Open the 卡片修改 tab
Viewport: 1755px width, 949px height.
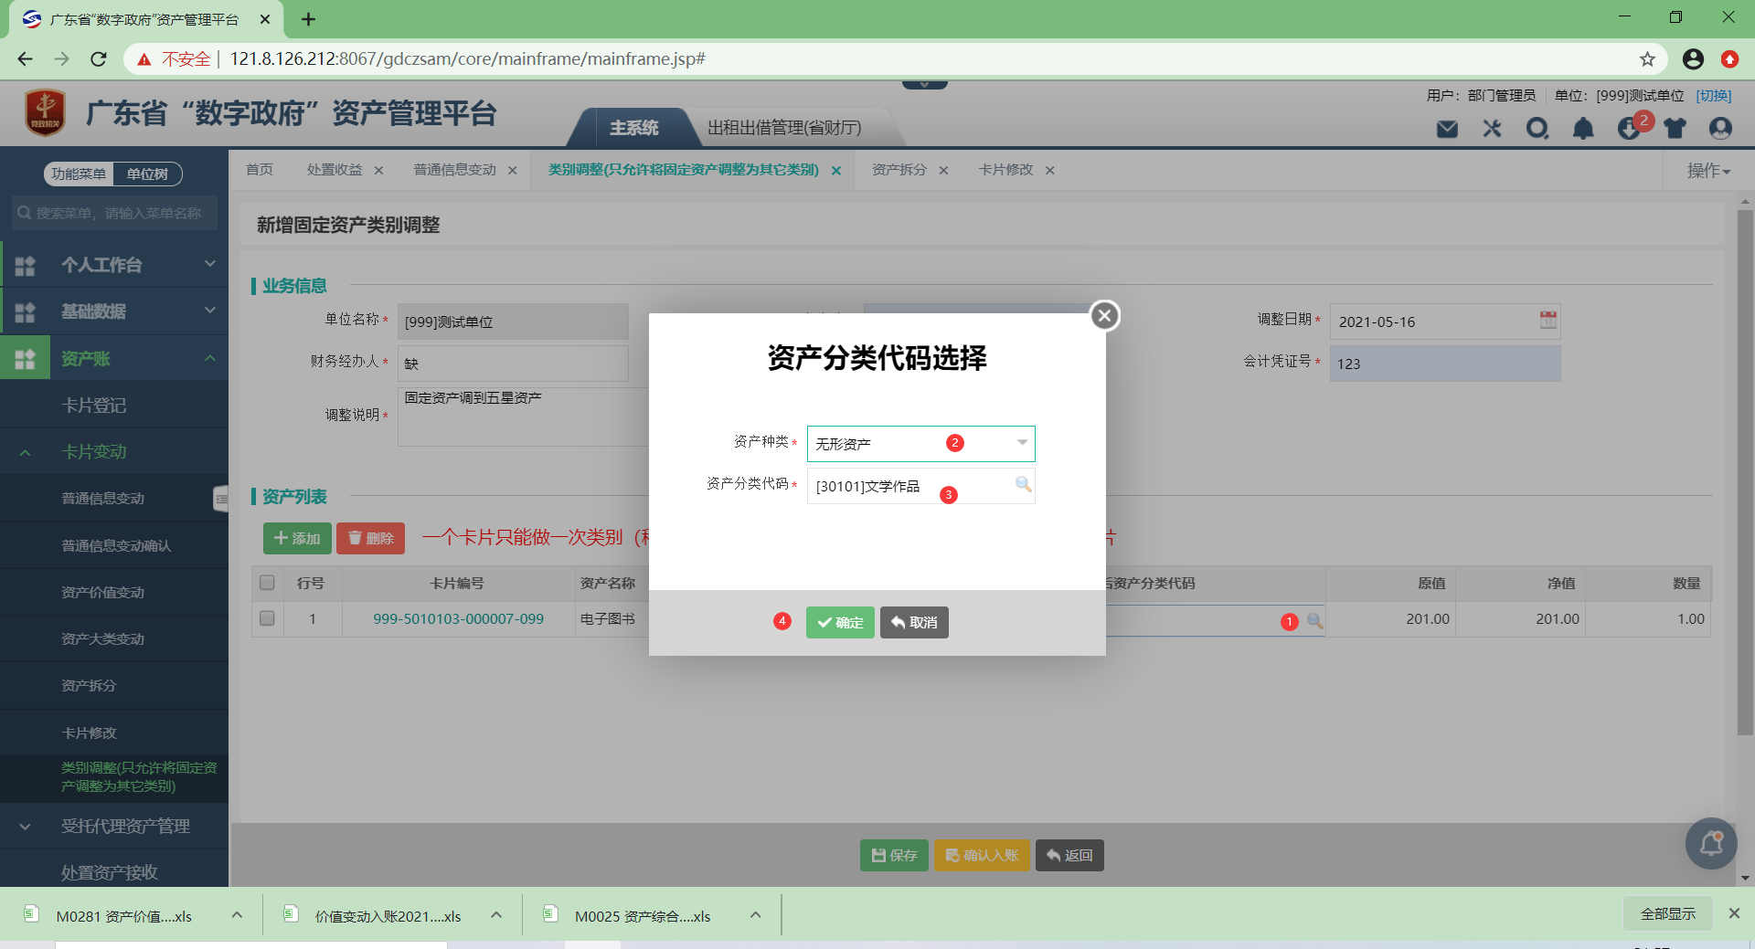(1006, 170)
